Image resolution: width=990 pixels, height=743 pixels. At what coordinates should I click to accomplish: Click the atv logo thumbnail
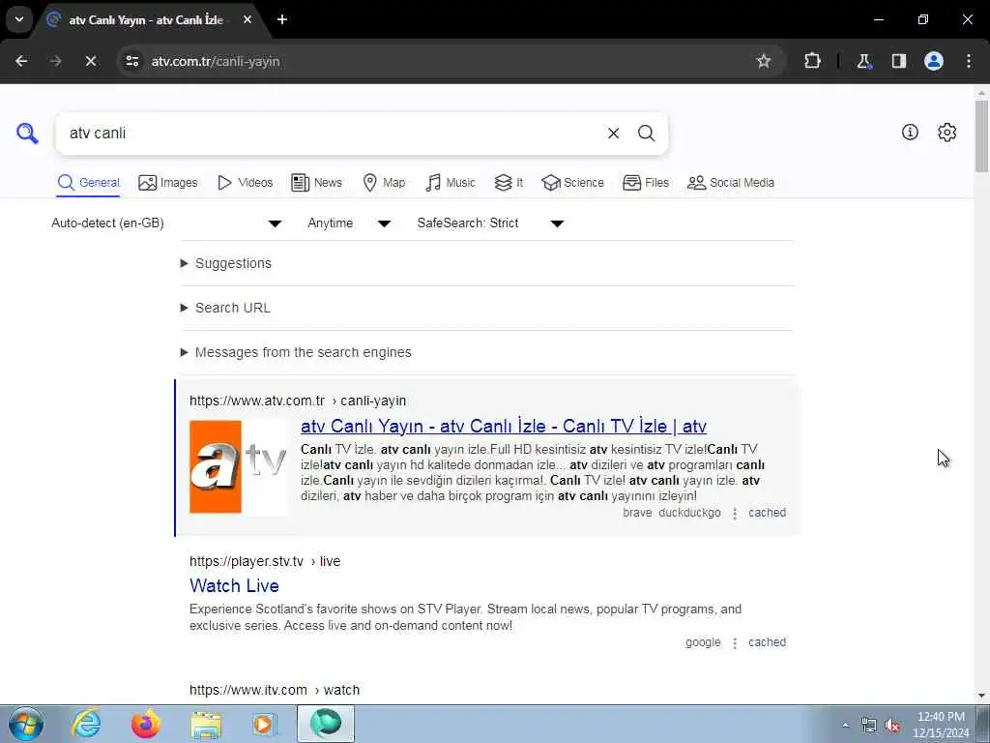(x=238, y=467)
